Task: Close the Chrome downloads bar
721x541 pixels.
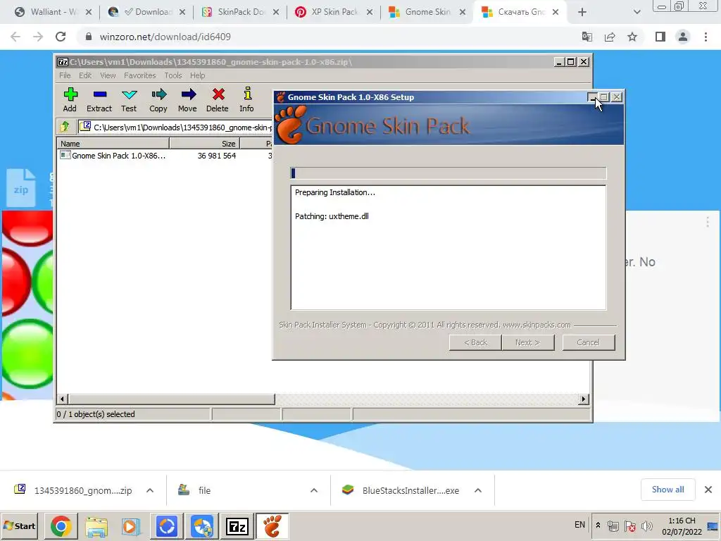Action: click(x=708, y=490)
